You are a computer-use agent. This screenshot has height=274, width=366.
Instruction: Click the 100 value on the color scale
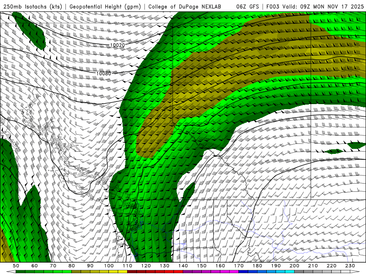tap(109, 266)
